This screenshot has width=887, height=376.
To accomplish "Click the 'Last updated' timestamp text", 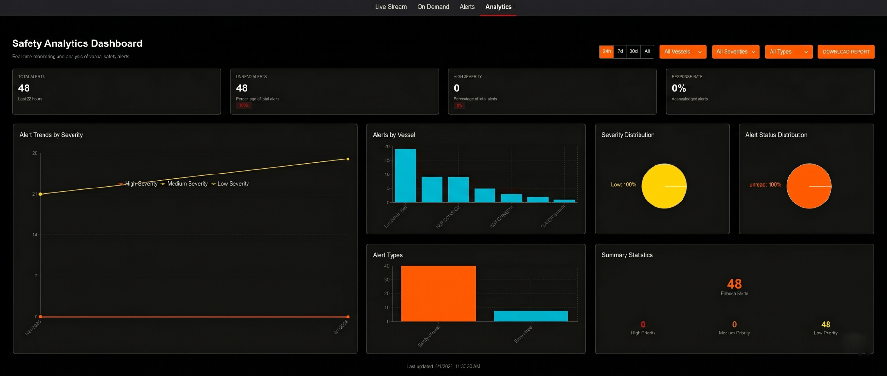I will [443, 366].
